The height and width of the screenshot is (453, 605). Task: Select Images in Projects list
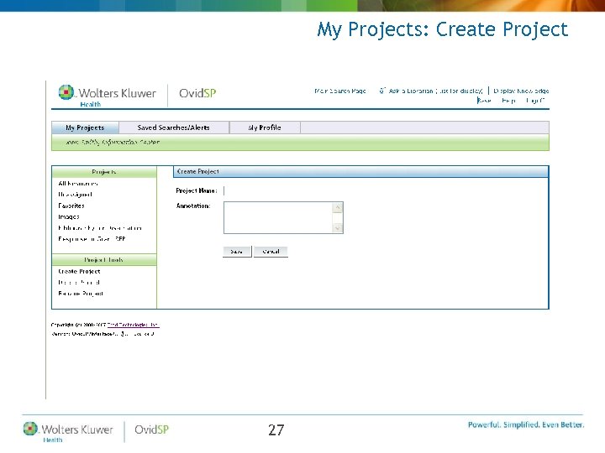coord(69,217)
